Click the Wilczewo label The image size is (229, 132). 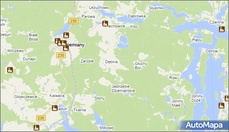[15, 51]
